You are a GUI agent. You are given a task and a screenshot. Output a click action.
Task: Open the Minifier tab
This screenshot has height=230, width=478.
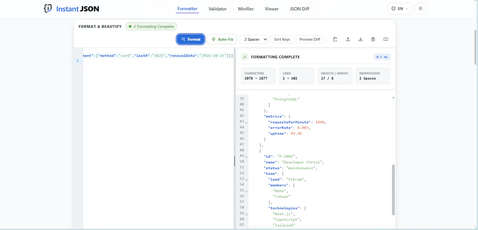pyautogui.click(x=246, y=9)
